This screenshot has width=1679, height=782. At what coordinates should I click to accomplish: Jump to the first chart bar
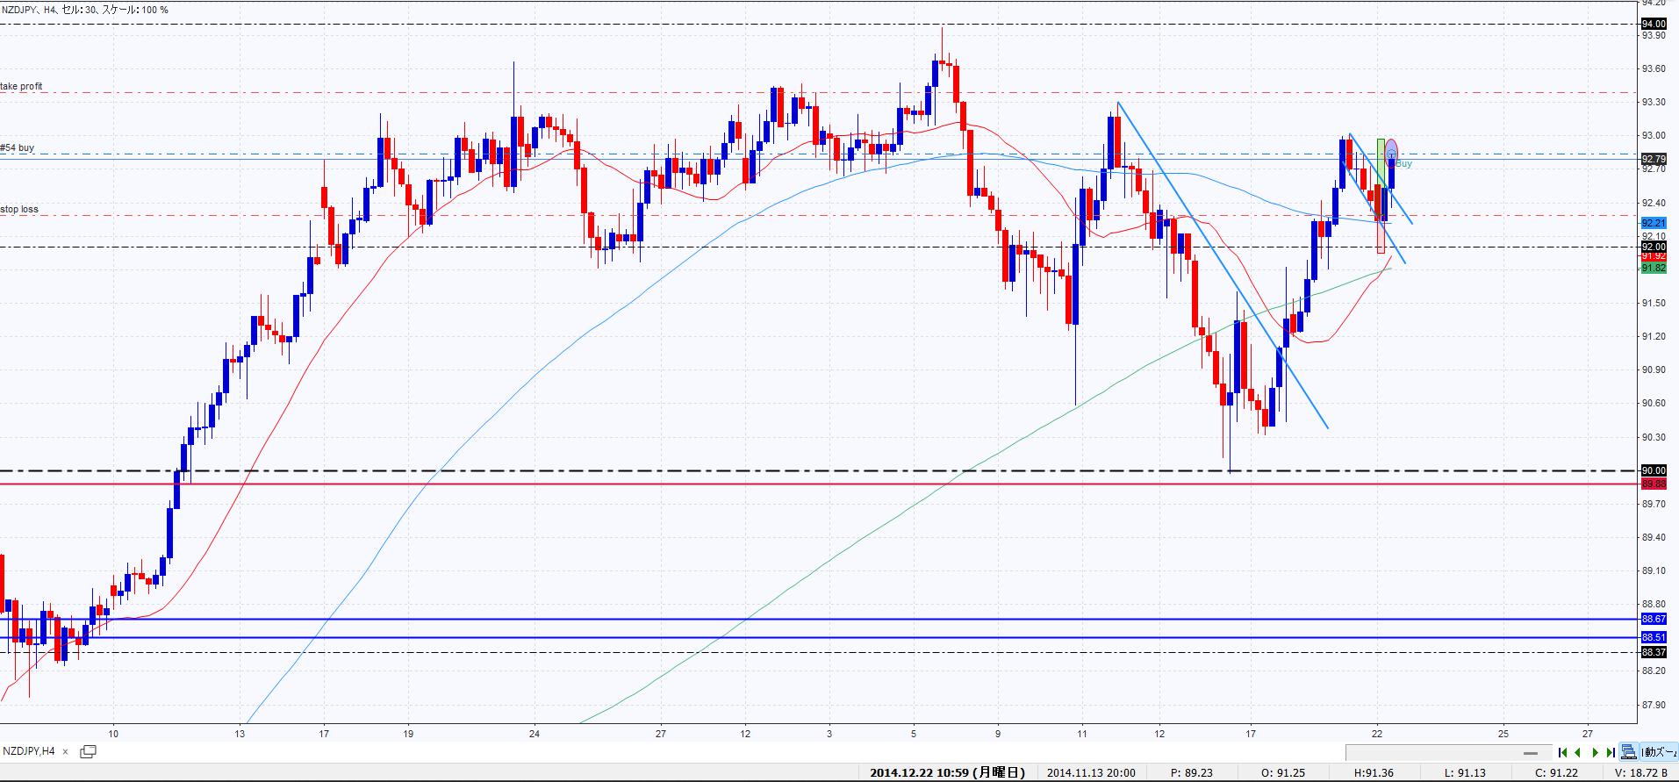1563,752
